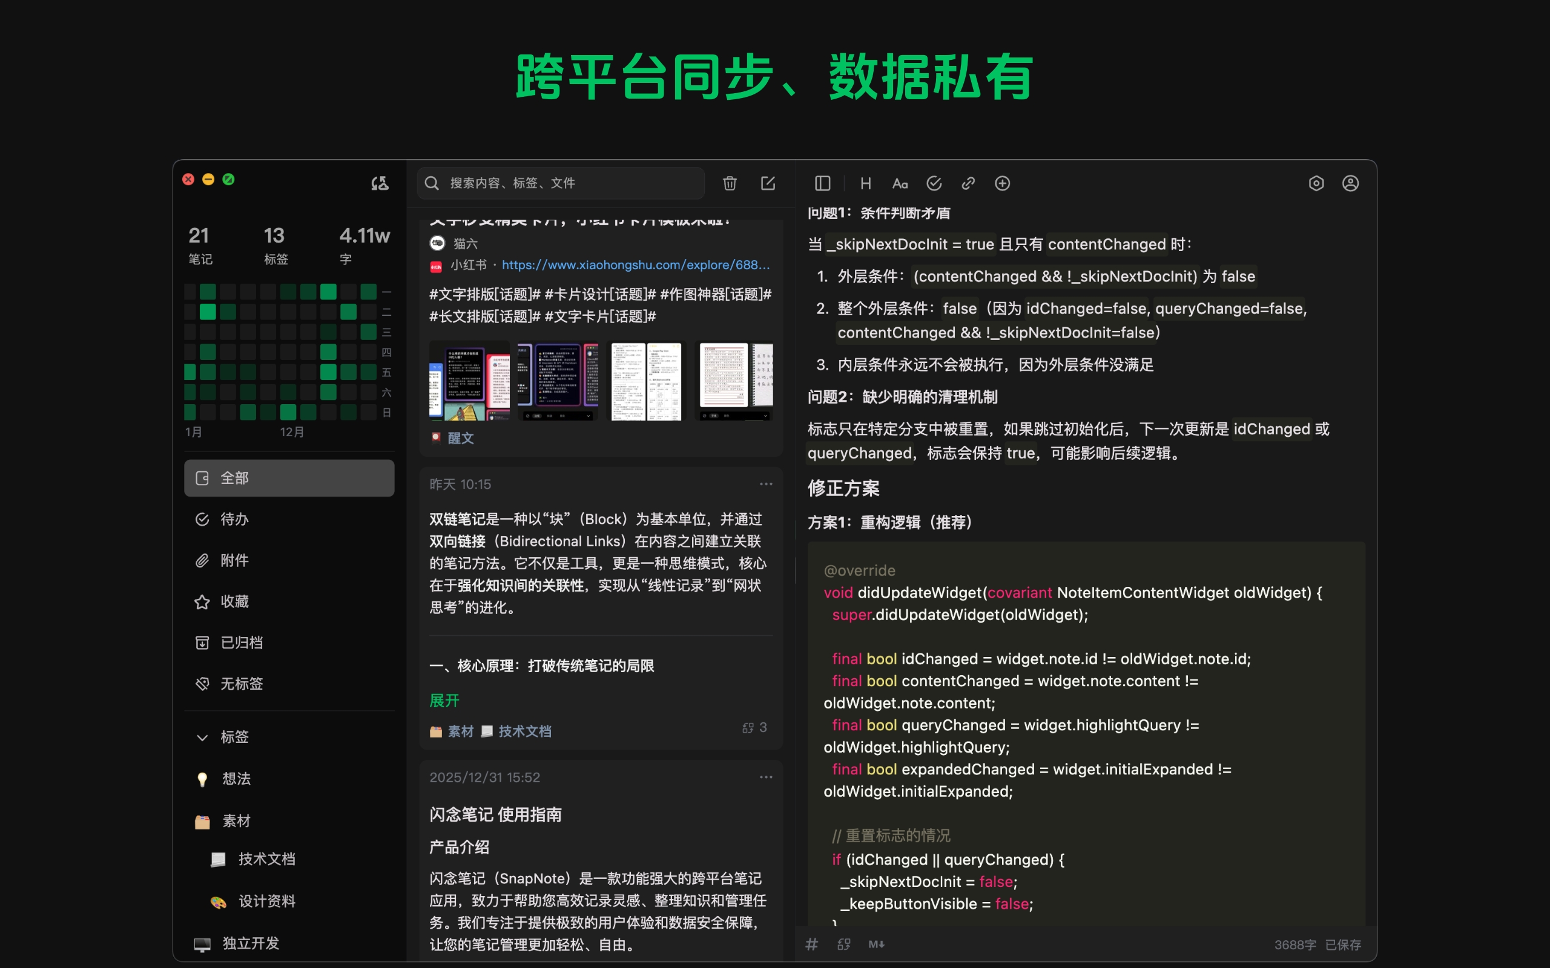Select the 待办 todo filter

[x=234, y=519]
